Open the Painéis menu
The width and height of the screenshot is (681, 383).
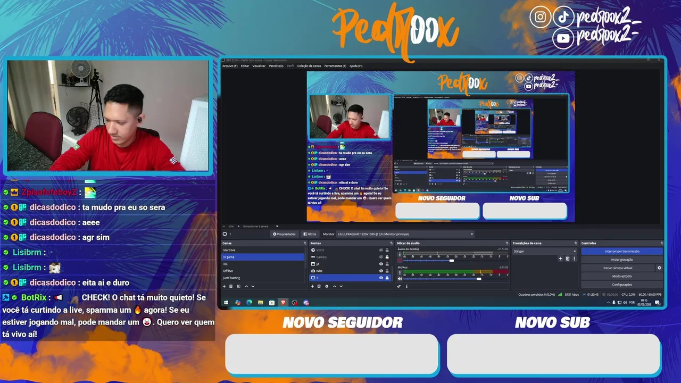(276, 66)
